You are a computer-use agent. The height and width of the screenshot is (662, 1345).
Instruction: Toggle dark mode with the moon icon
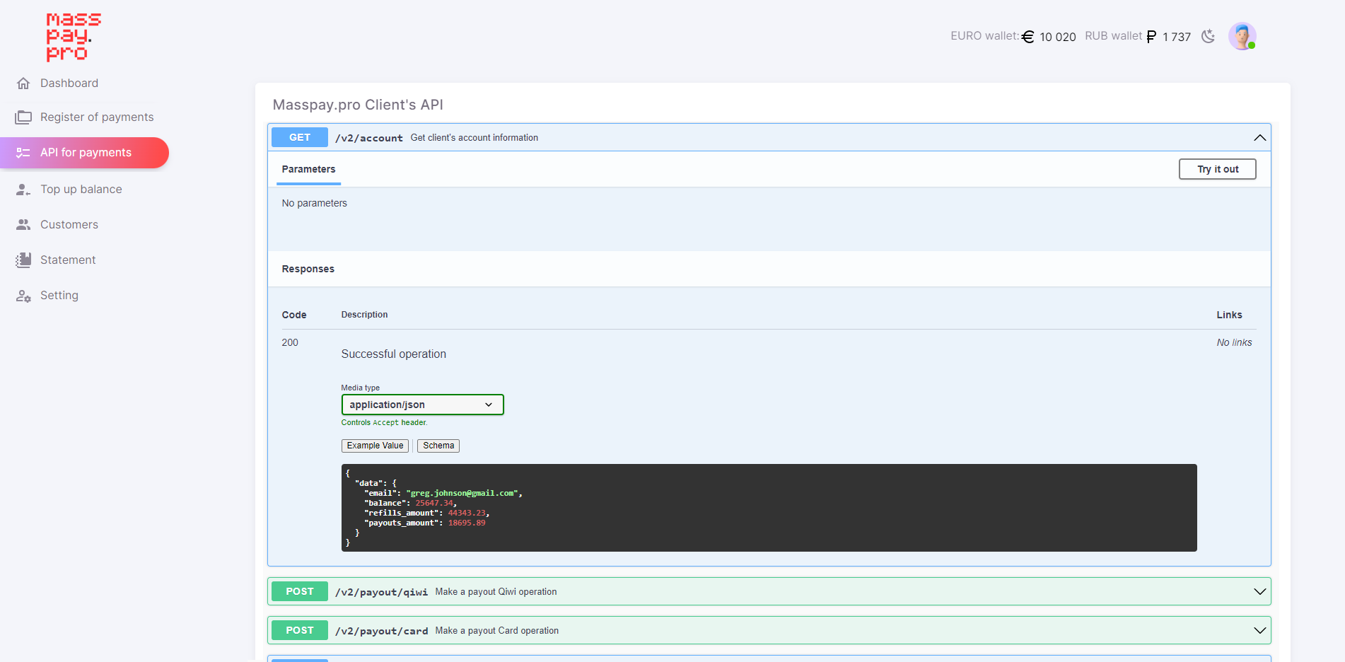pyautogui.click(x=1208, y=35)
